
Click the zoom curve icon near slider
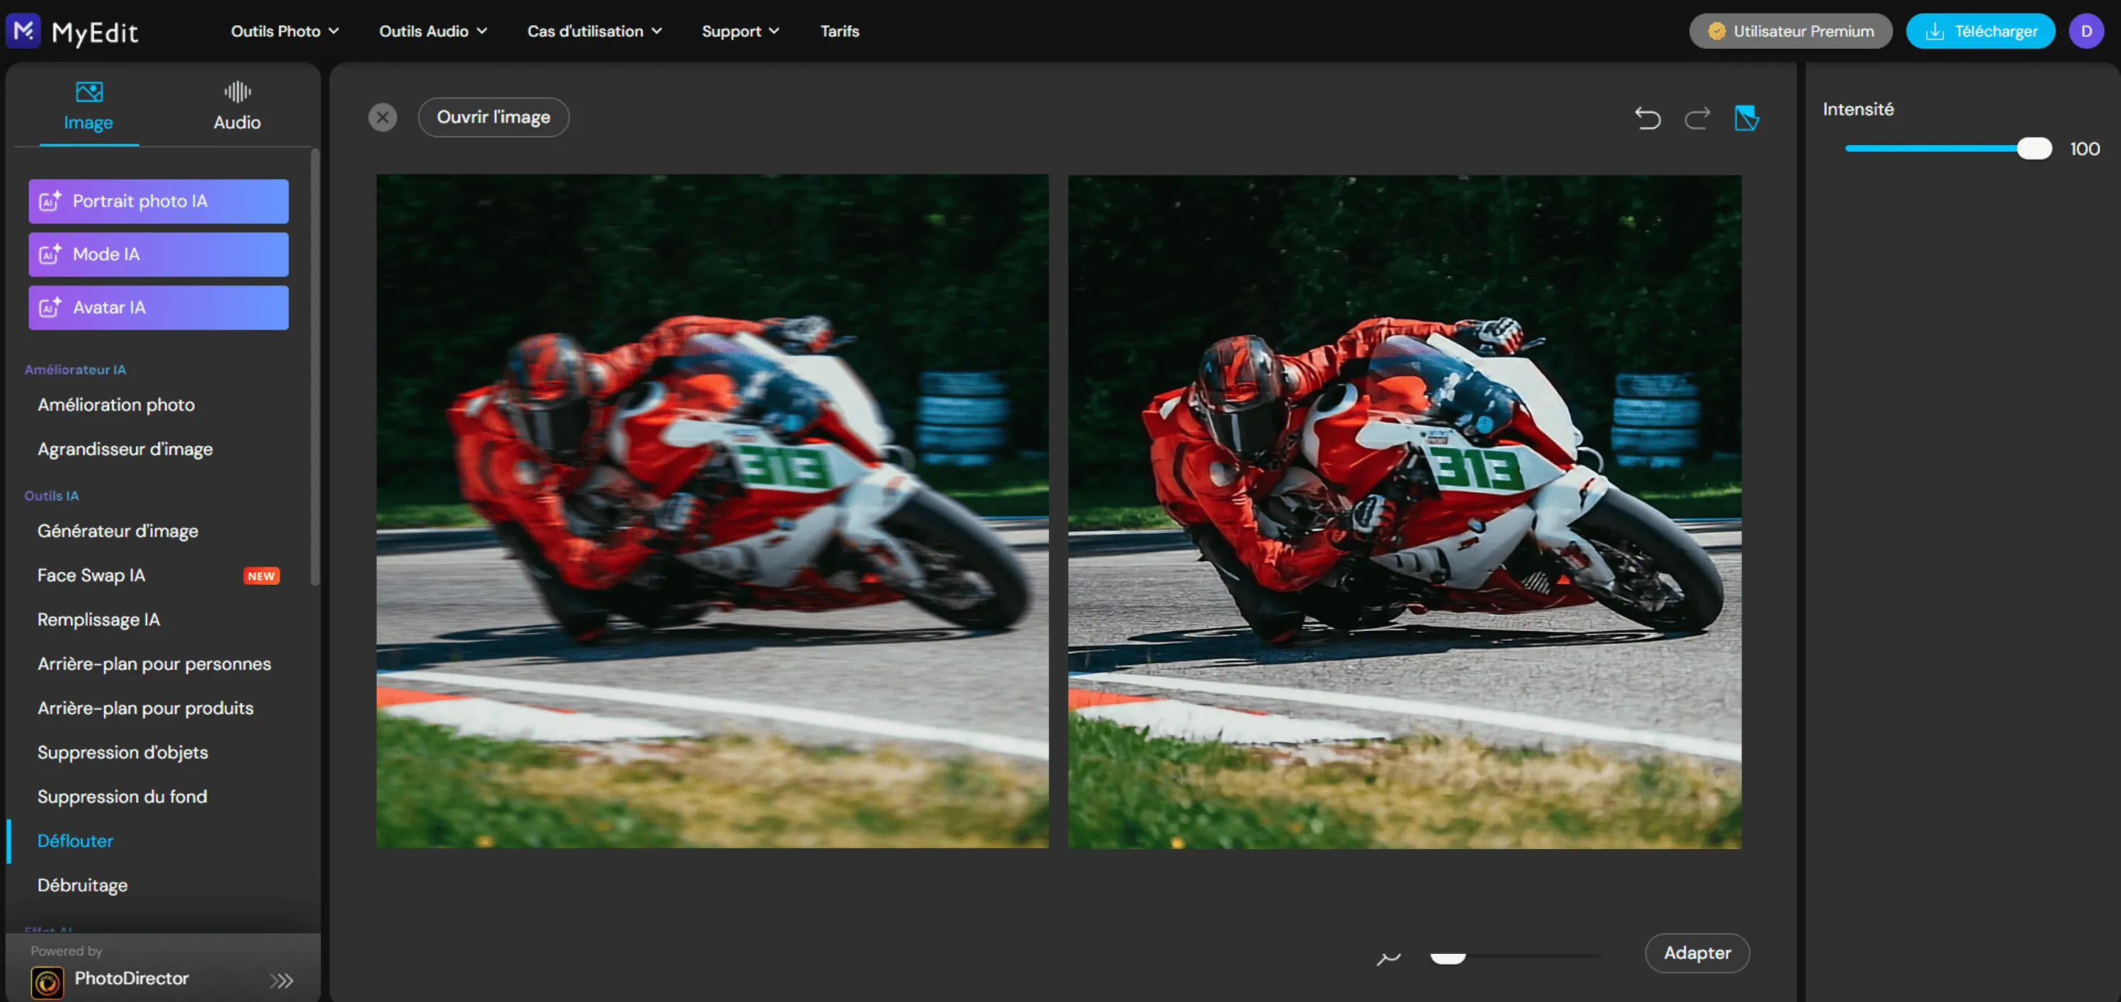(x=1388, y=957)
